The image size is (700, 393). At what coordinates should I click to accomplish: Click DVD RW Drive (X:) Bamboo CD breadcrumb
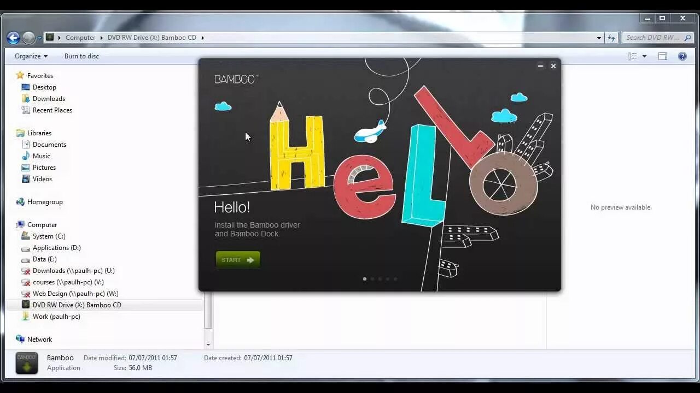click(151, 38)
